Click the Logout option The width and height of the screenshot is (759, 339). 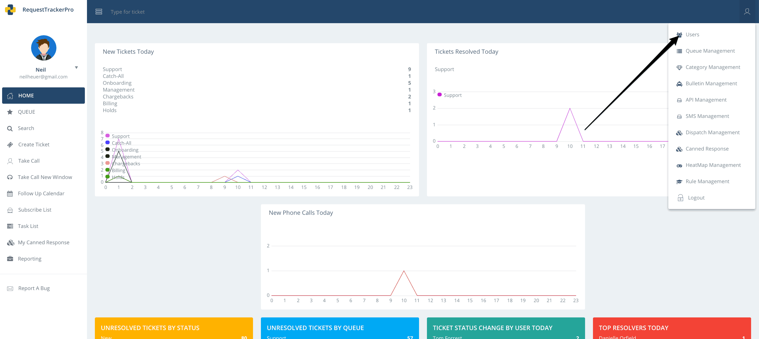coord(697,197)
